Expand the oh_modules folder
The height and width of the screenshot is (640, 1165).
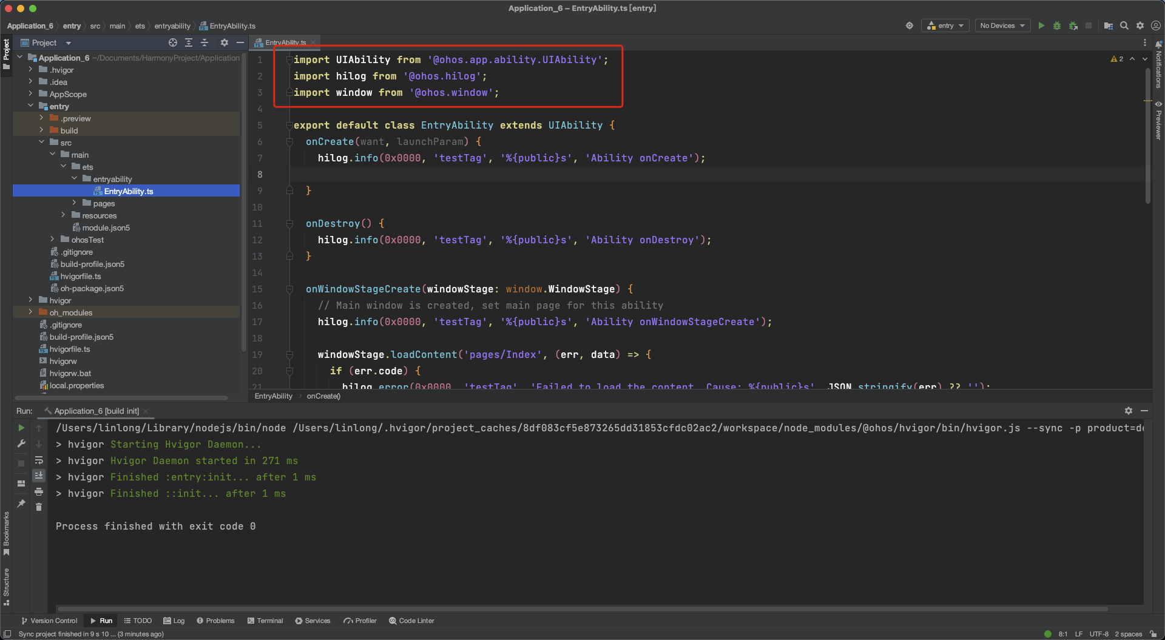(x=30, y=312)
